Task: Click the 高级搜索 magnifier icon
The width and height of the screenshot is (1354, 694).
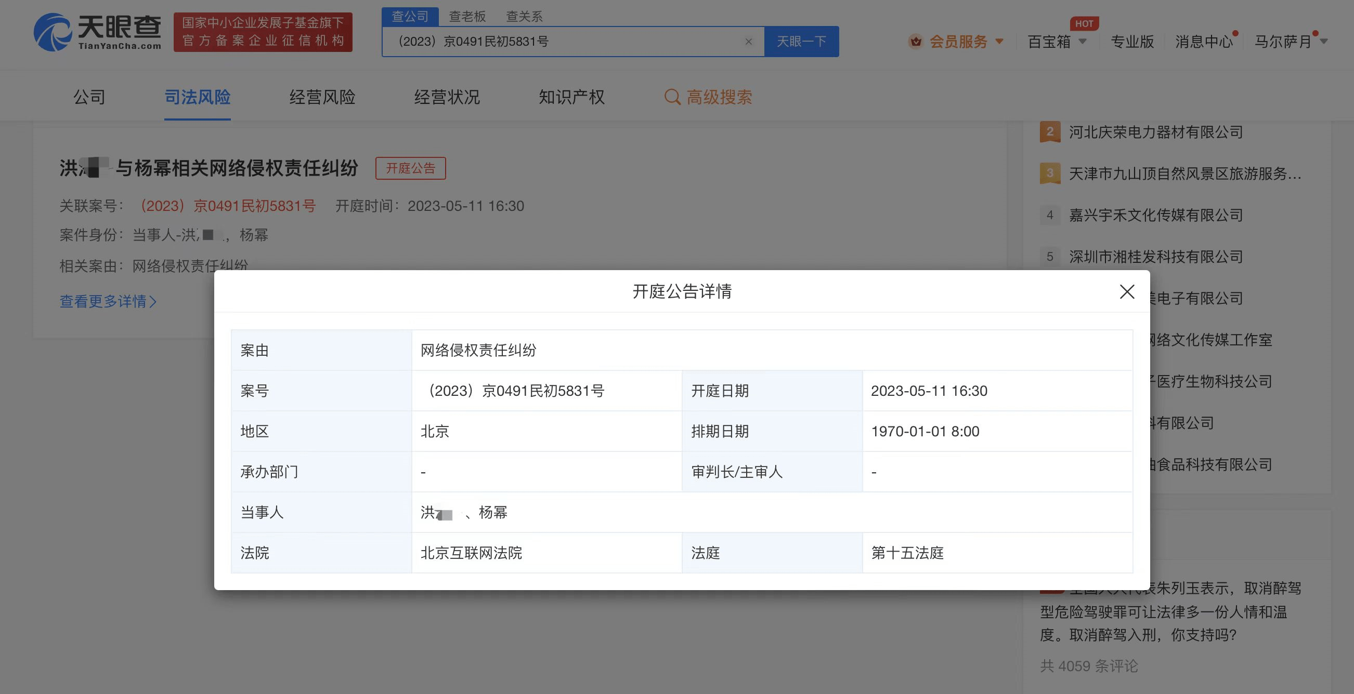Action: [672, 97]
